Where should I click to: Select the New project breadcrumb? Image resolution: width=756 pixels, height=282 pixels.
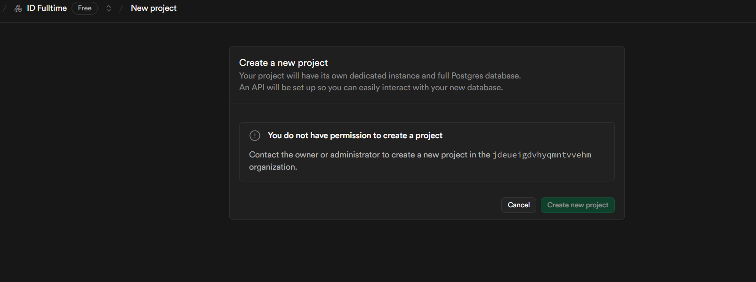coord(153,8)
